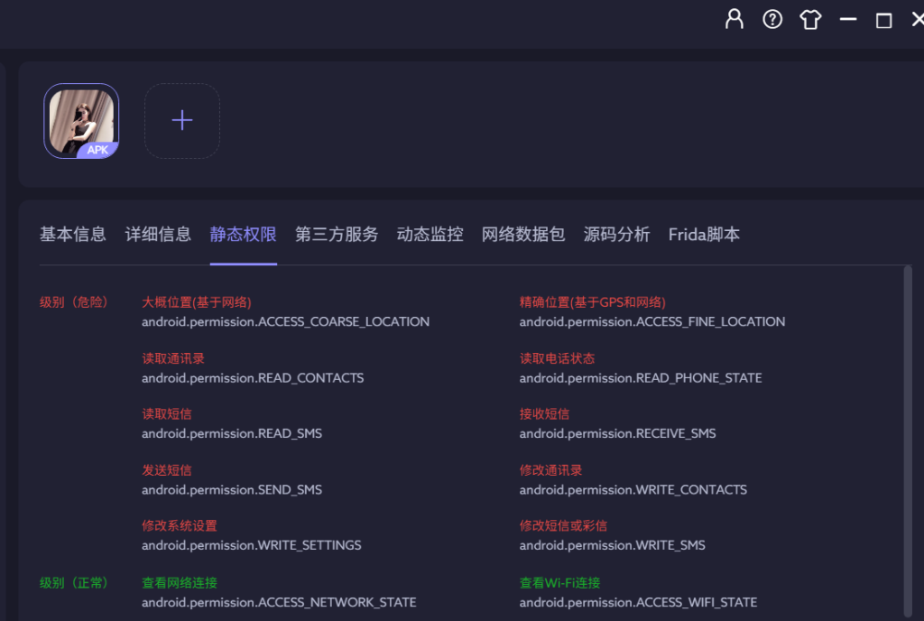Click the help question mark icon

pos(772,19)
